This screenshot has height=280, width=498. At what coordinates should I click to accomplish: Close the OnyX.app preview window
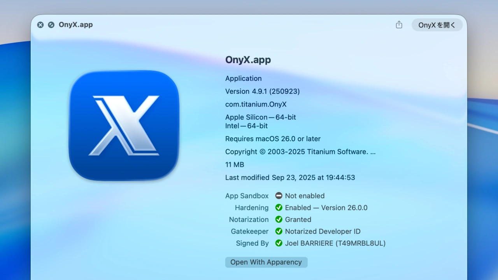point(40,24)
